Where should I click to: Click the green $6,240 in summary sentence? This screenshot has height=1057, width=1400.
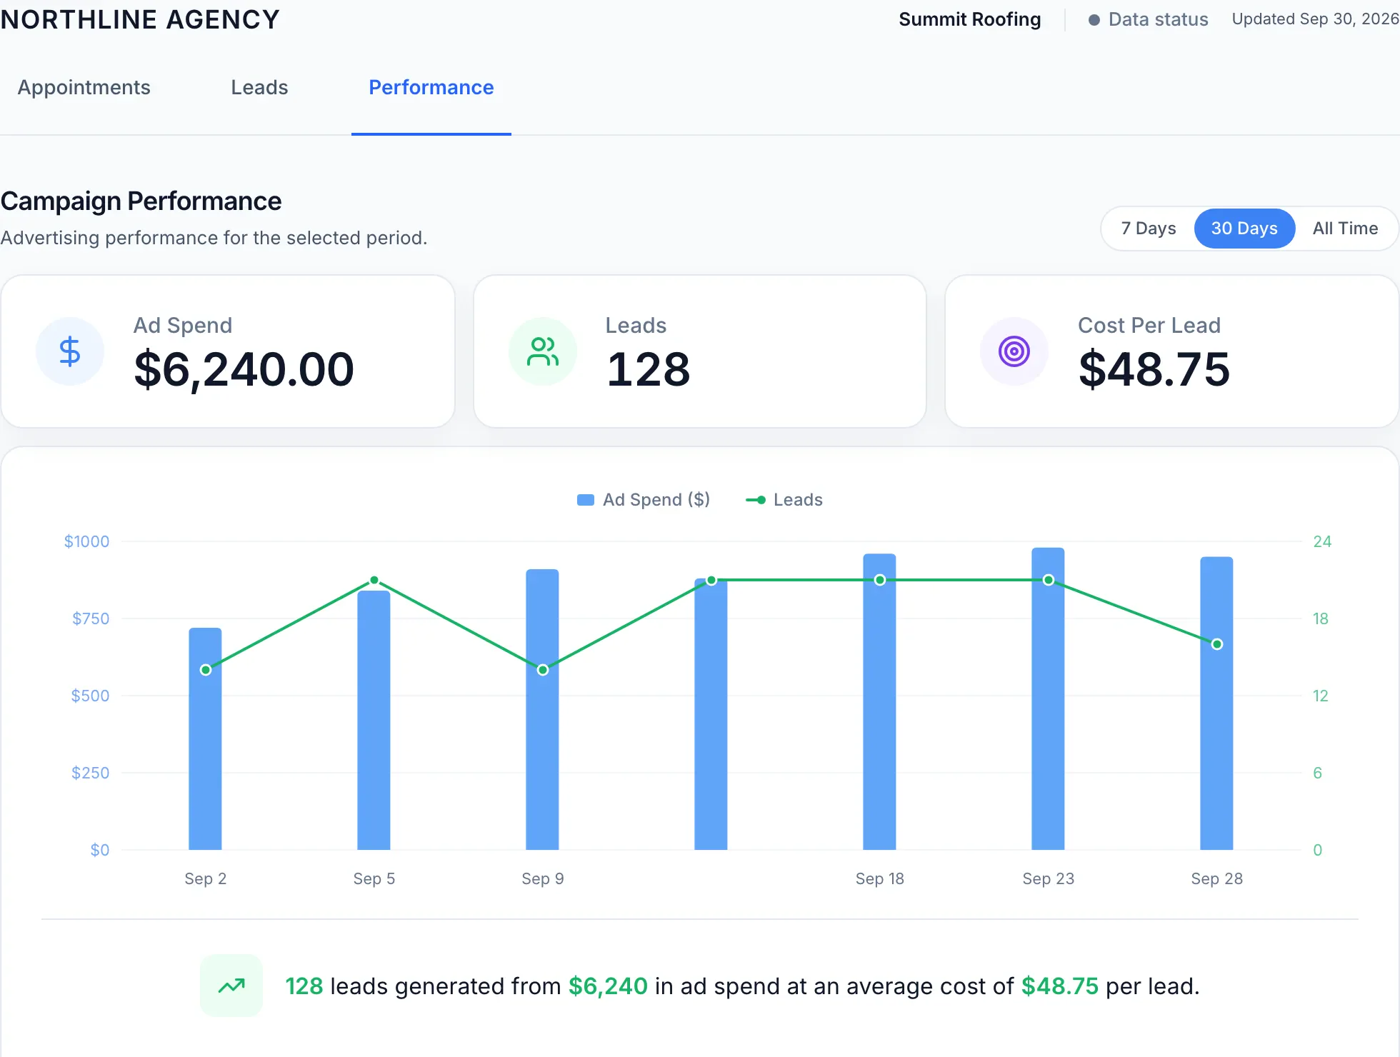point(608,986)
